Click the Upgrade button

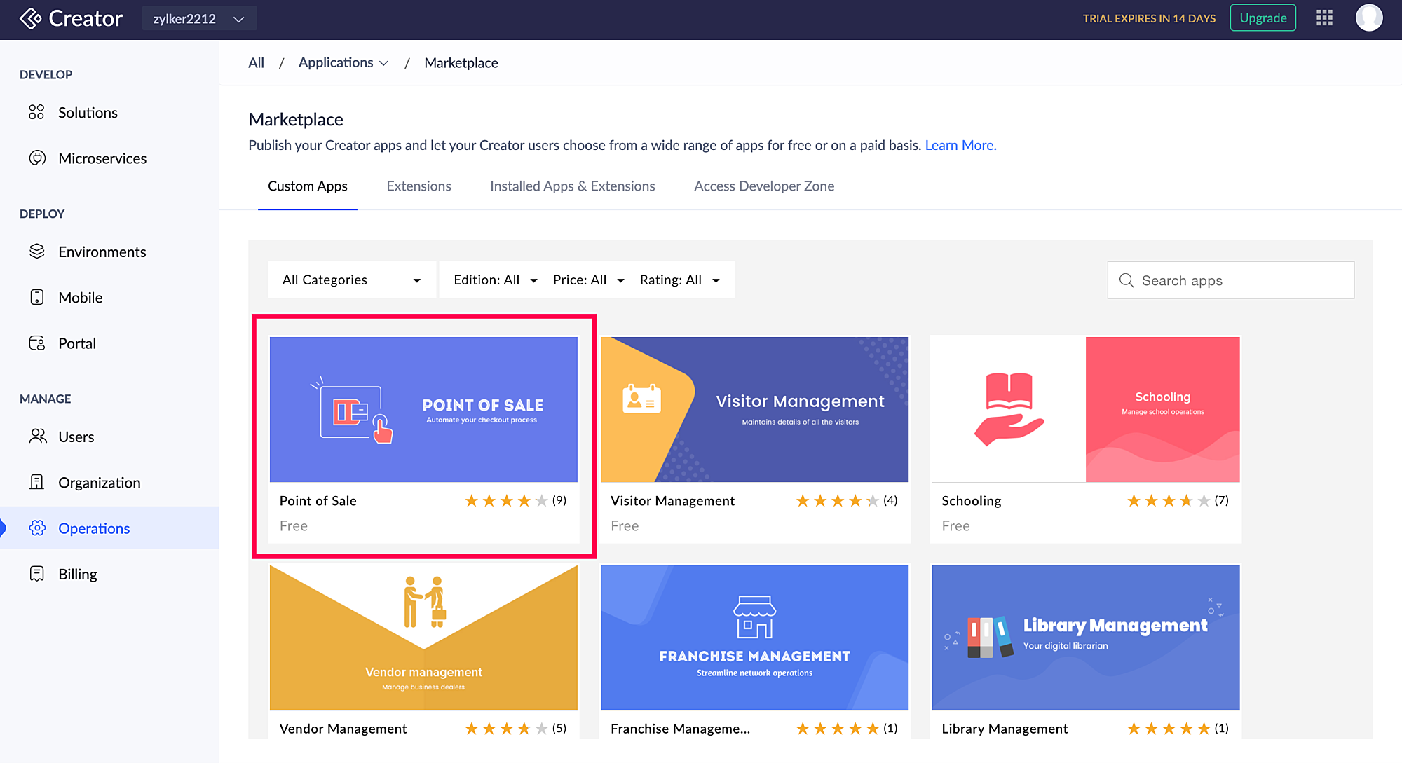pos(1263,18)
